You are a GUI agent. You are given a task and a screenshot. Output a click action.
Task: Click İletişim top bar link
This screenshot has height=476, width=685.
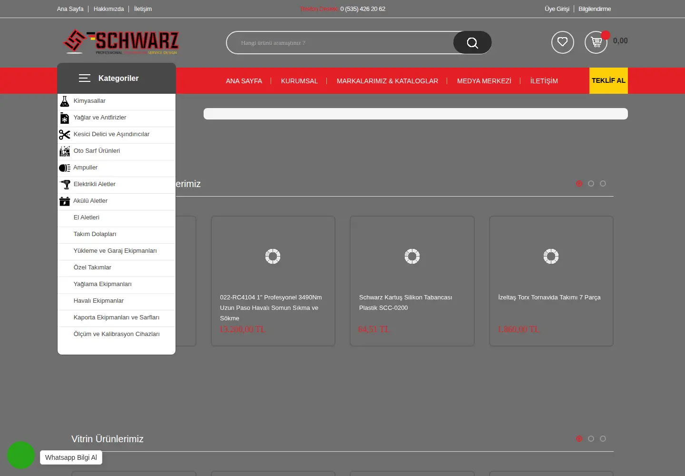tap(143, 9)
